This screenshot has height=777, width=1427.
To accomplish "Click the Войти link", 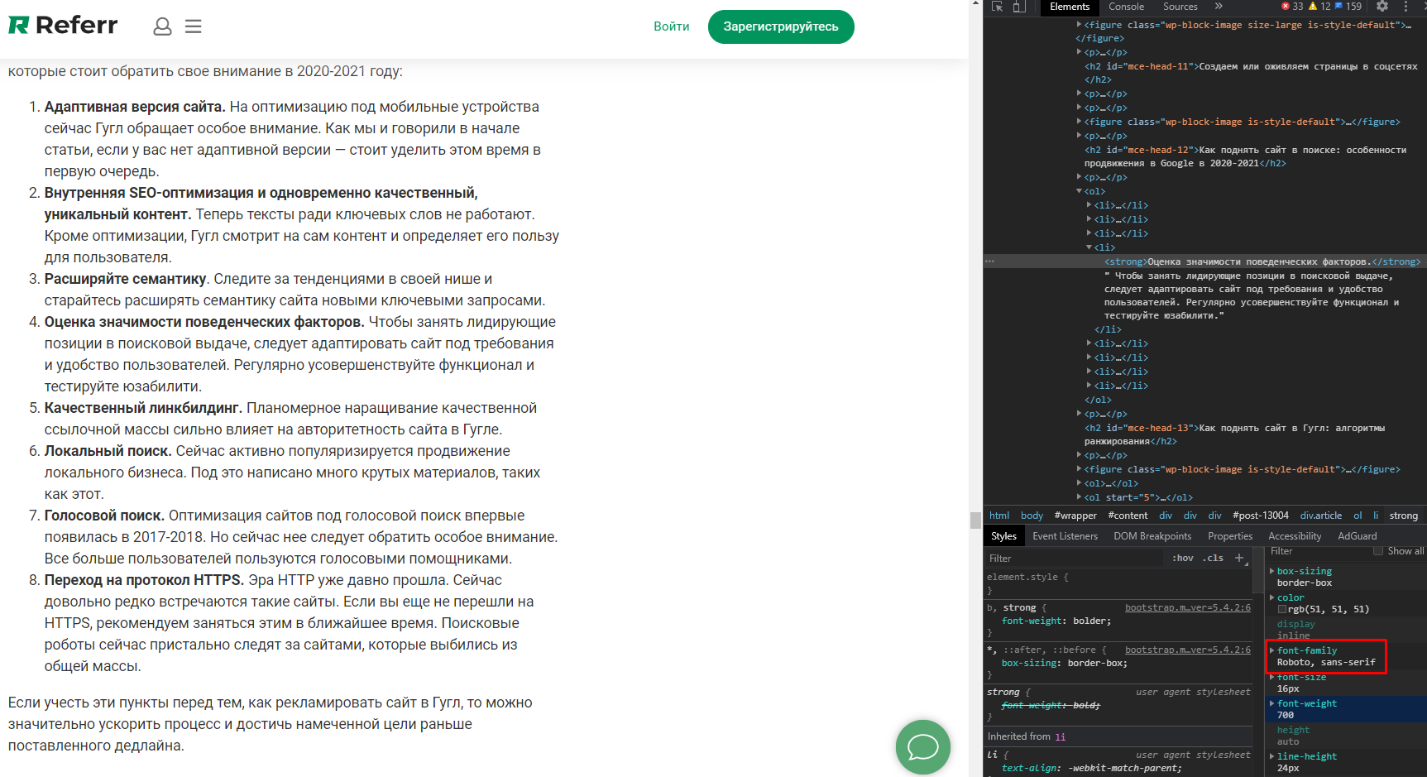I will (x=671, y=26).
